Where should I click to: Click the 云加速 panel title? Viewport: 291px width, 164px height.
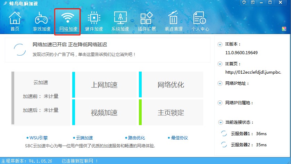[x=41, y=82]
